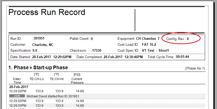Select the Michael David started run message
This screenshot has height=109, width=217.
point(53,96)
